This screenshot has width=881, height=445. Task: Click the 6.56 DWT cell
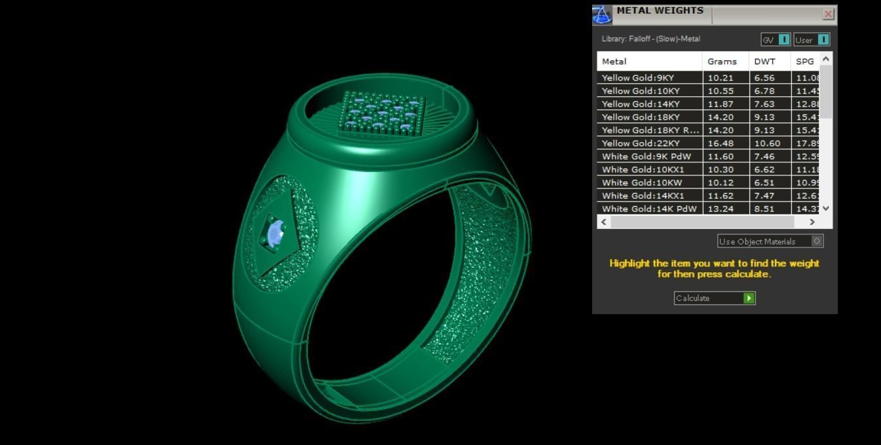pyautogui.click(x=770, y=78)
